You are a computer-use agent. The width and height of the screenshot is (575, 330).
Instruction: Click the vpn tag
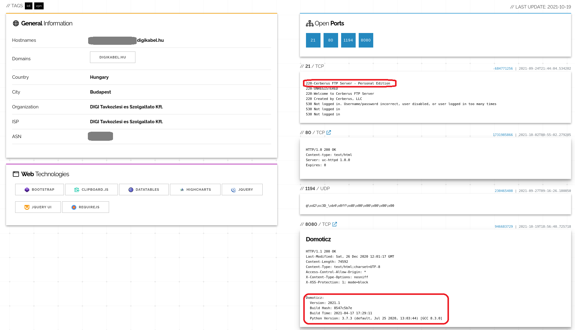coord(39,6)
